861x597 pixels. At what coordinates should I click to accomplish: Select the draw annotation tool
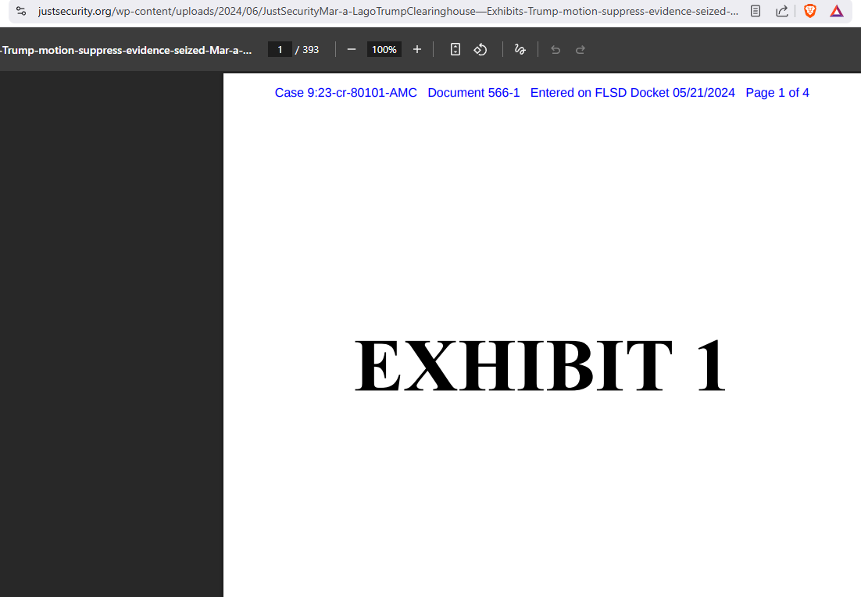[520, 50]
